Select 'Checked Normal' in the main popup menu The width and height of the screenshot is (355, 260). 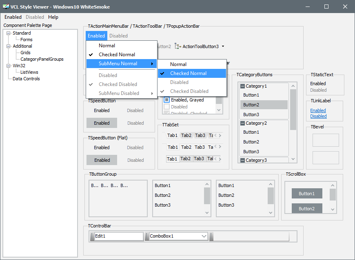tap(122, 55)
